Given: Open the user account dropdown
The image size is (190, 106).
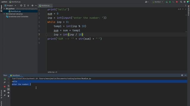Looking at the screenshot, I should click(x=147, y=2).
